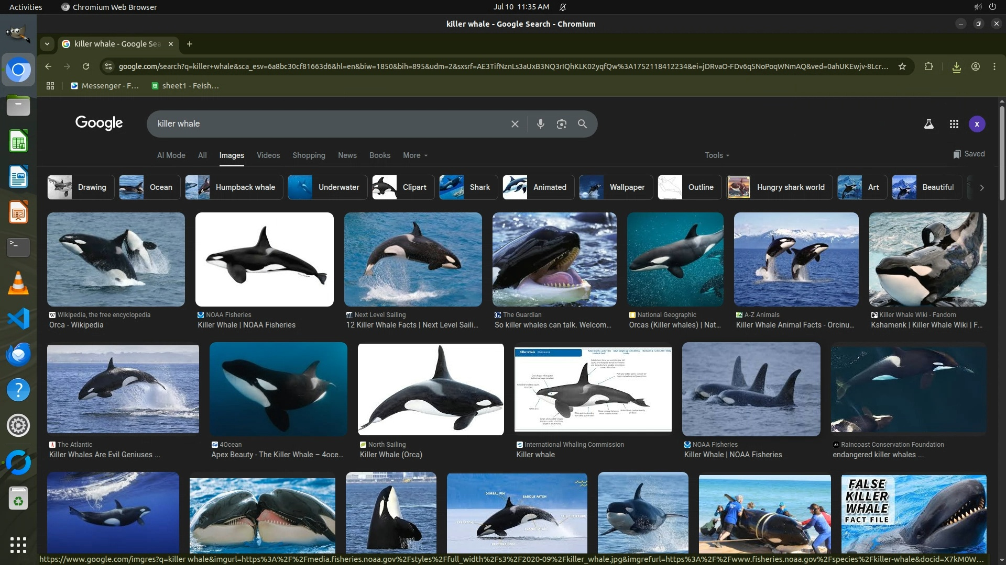The width and height of the screenshot is (1006, 565).
Task: Expand the tab search chevron
Action: tap(47, 44)
